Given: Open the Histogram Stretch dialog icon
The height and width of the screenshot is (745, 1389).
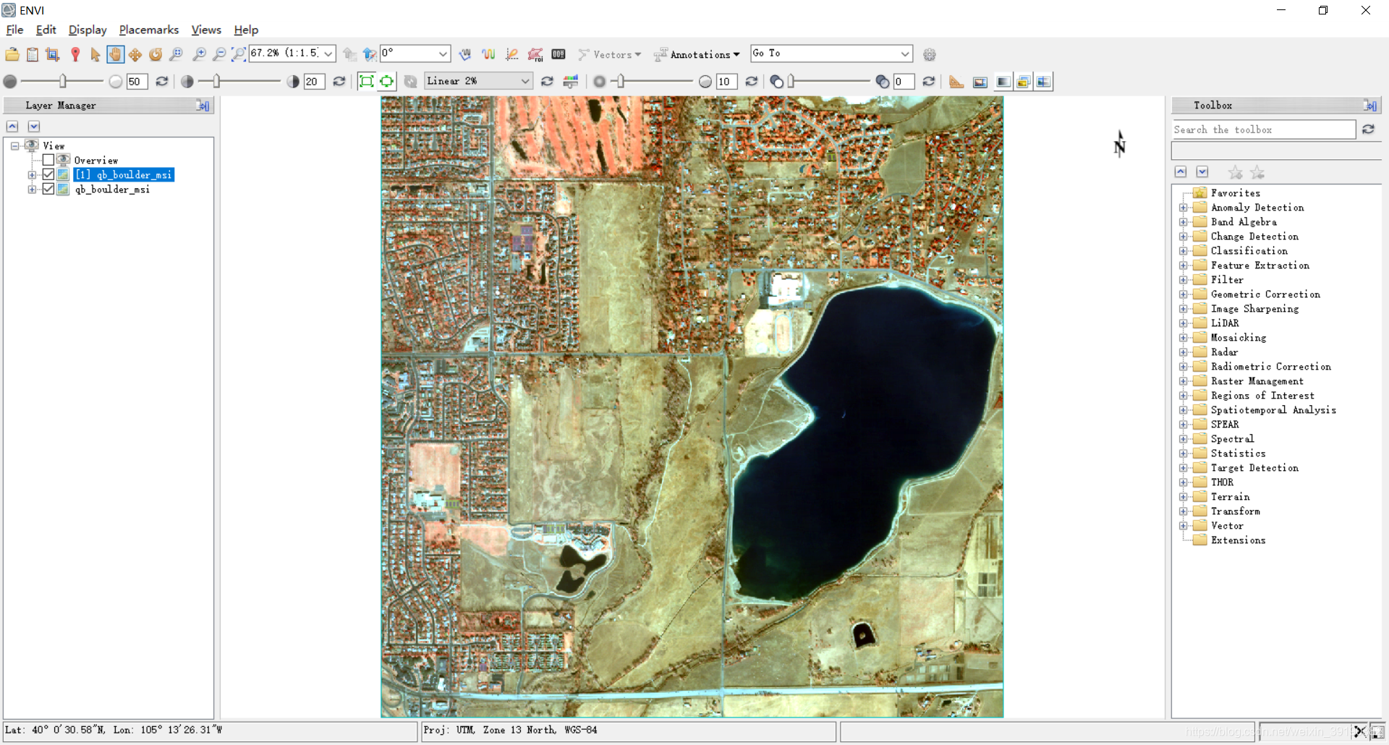Looking at the screenshot, I should (571, 82).
